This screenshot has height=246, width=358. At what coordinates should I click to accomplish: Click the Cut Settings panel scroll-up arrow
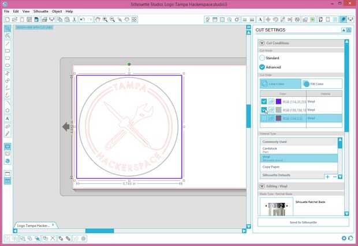(x=346, y=41)
